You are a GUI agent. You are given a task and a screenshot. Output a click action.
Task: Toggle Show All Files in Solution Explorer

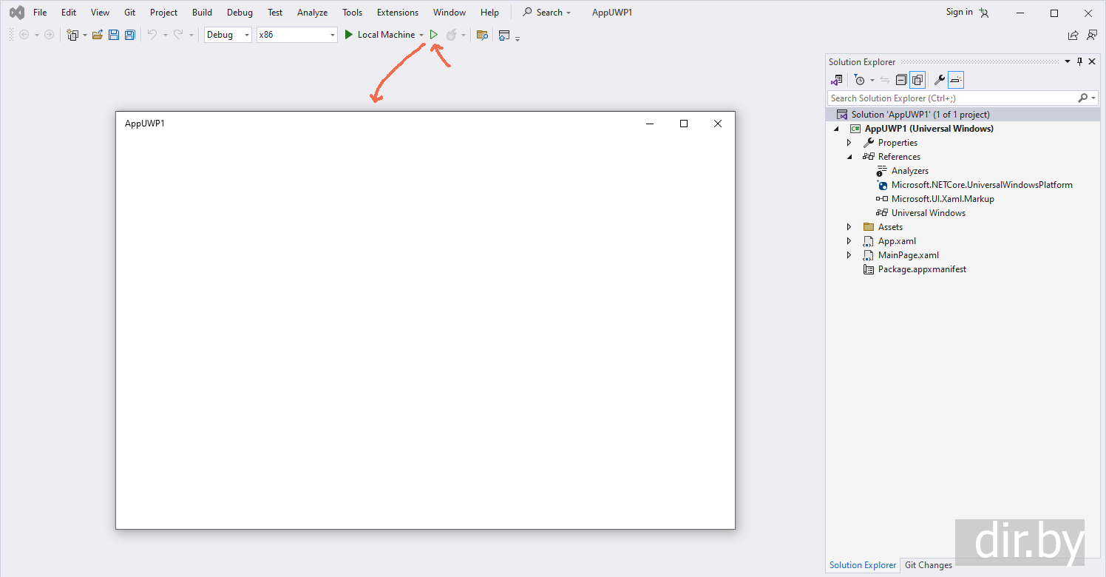pos(917,80)
